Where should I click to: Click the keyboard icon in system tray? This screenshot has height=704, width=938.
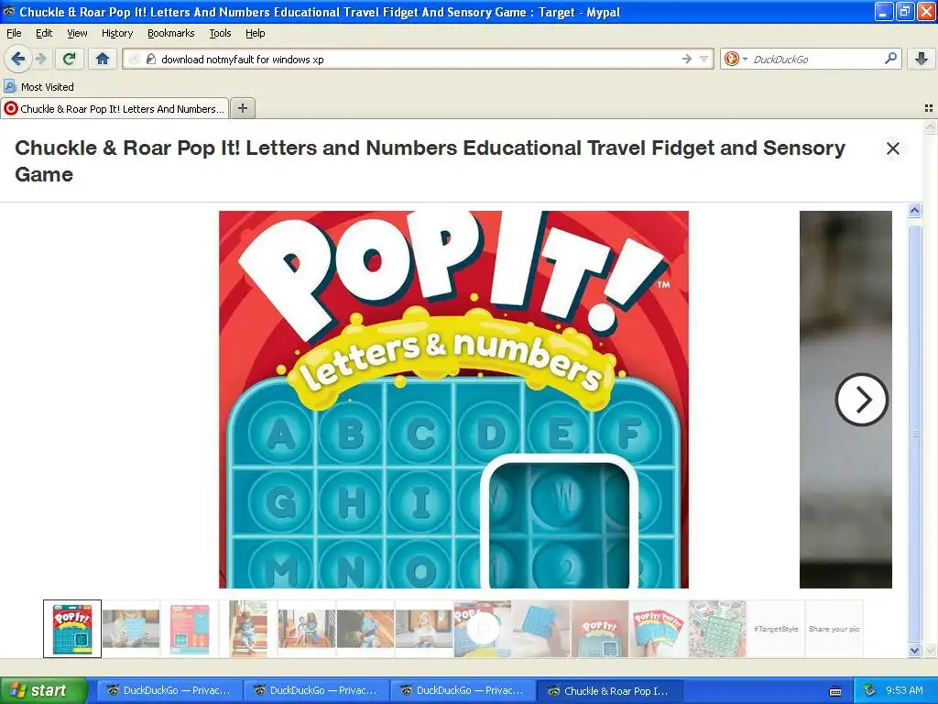point(835,691)
